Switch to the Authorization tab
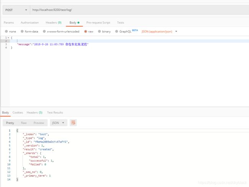Viewport: 249px width, 187px height. pyautogui.click(x=30, y=23)
